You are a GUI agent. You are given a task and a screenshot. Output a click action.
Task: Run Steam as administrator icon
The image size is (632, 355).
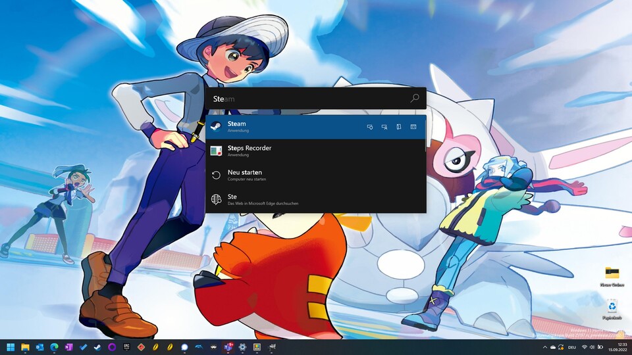(x=370, y=127)
